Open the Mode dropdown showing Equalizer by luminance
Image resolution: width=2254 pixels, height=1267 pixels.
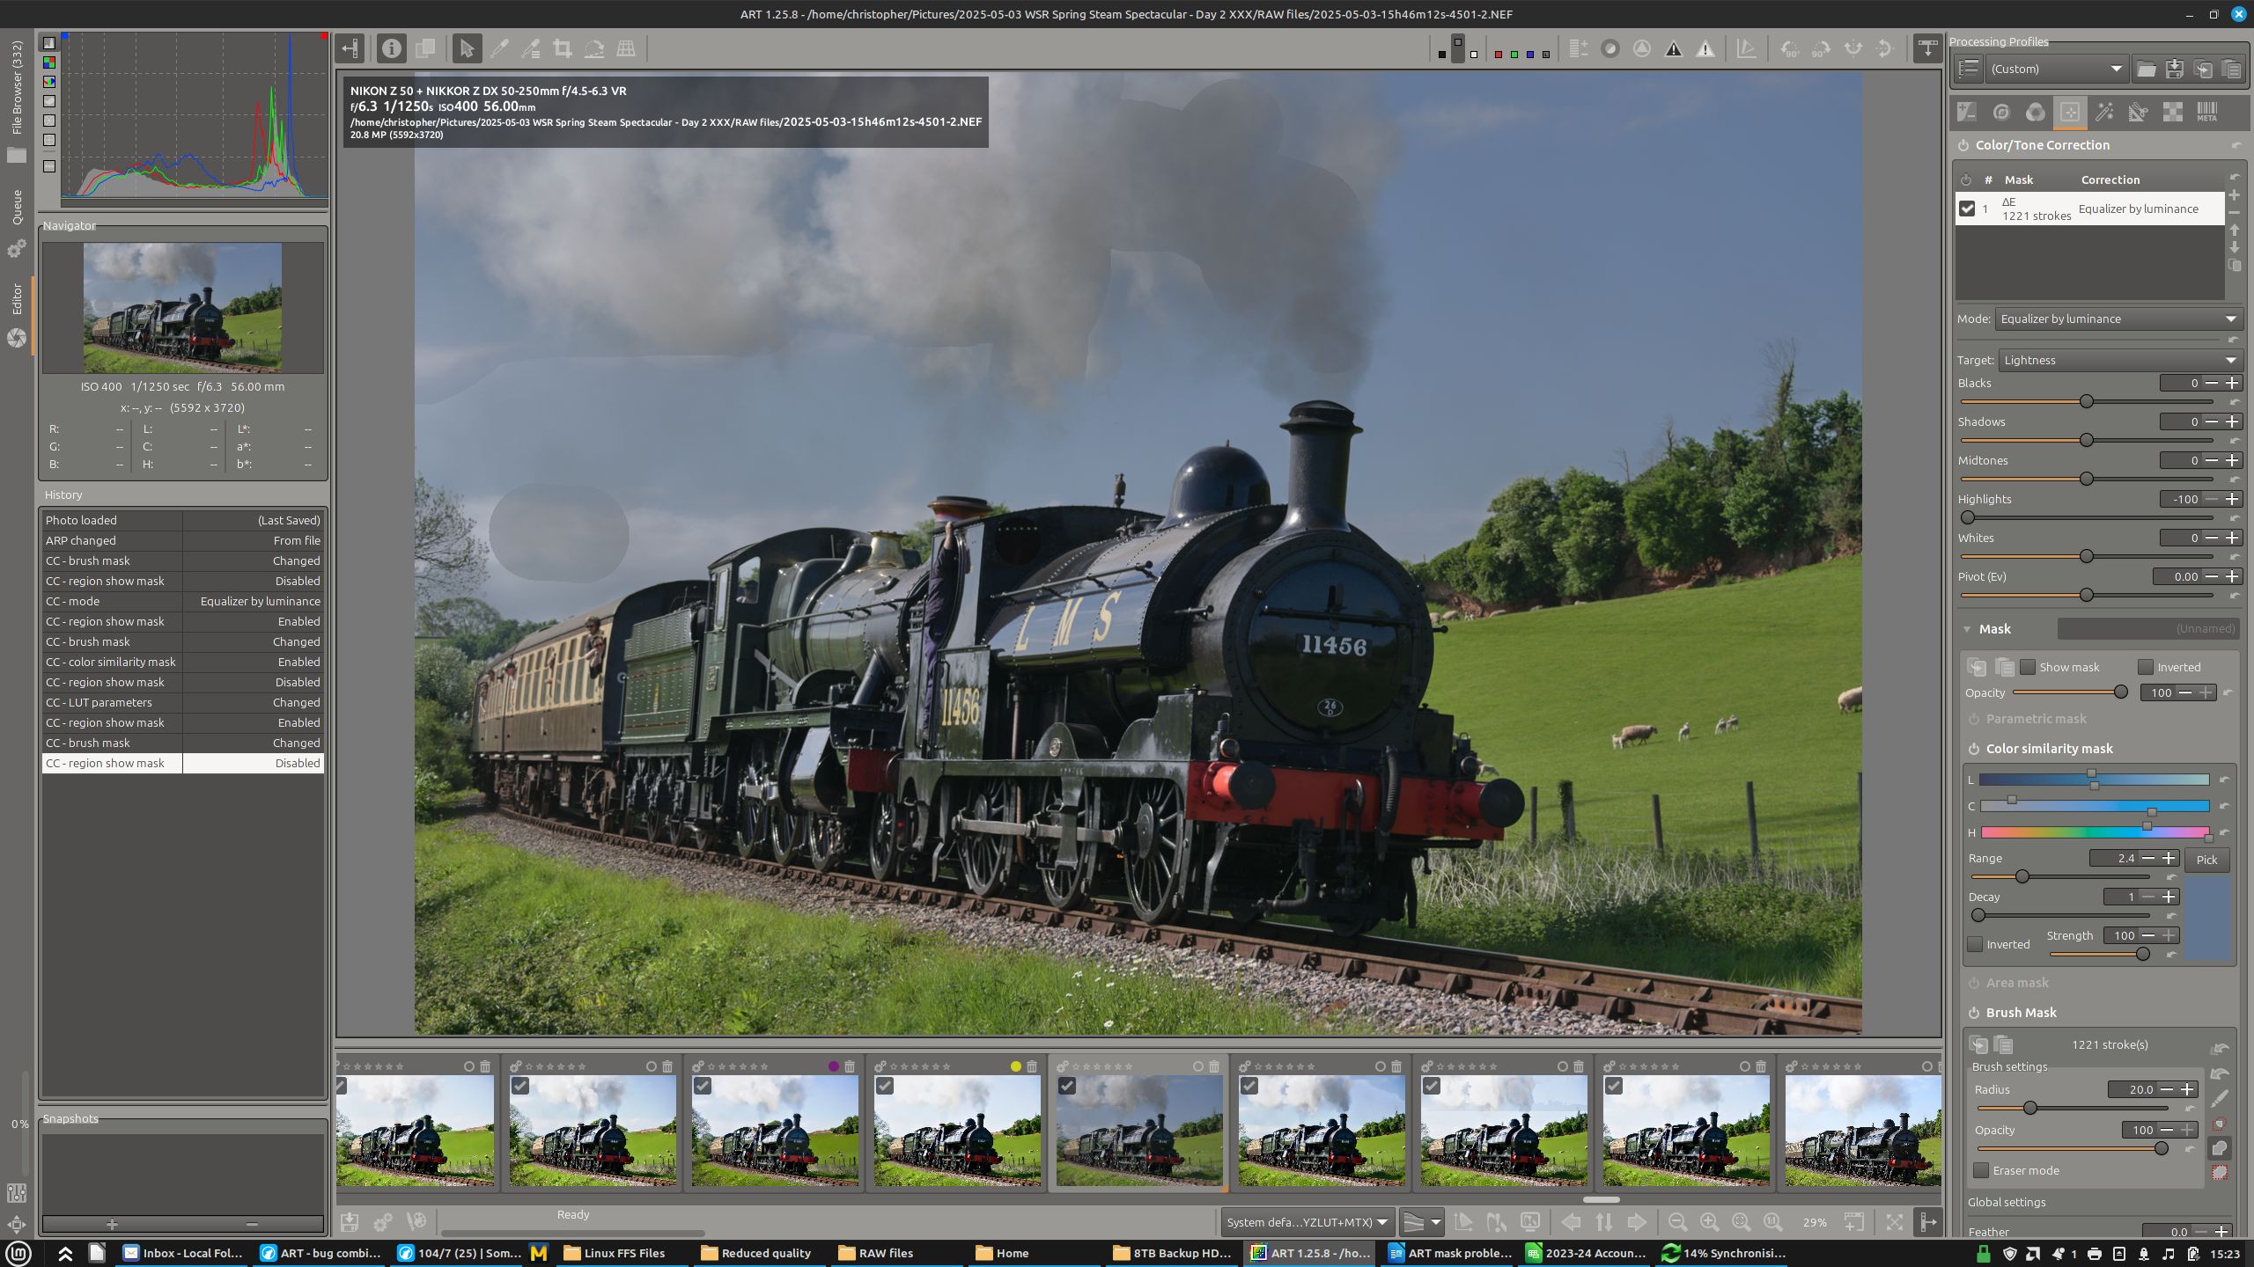point(2118,319)
